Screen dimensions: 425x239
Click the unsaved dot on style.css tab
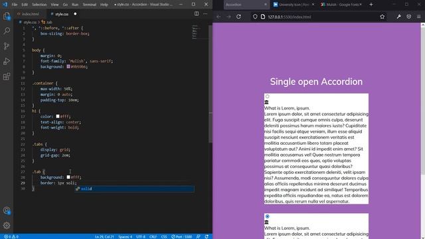coord(75,14)
